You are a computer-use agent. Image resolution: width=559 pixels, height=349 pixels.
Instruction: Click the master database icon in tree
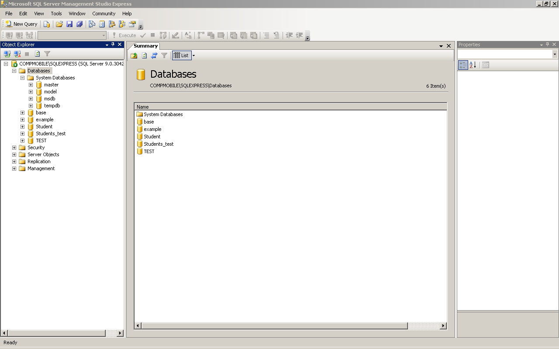(39, 85)
